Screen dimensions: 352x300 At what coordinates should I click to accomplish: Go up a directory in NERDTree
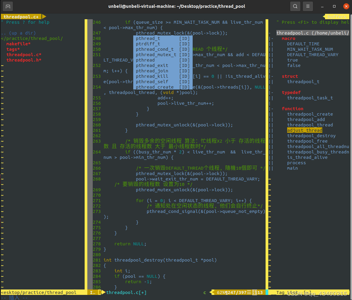pyautogui.click(x=18, y=33)
